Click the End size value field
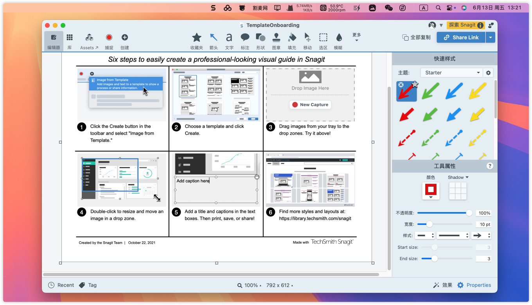 coord(483,259)
